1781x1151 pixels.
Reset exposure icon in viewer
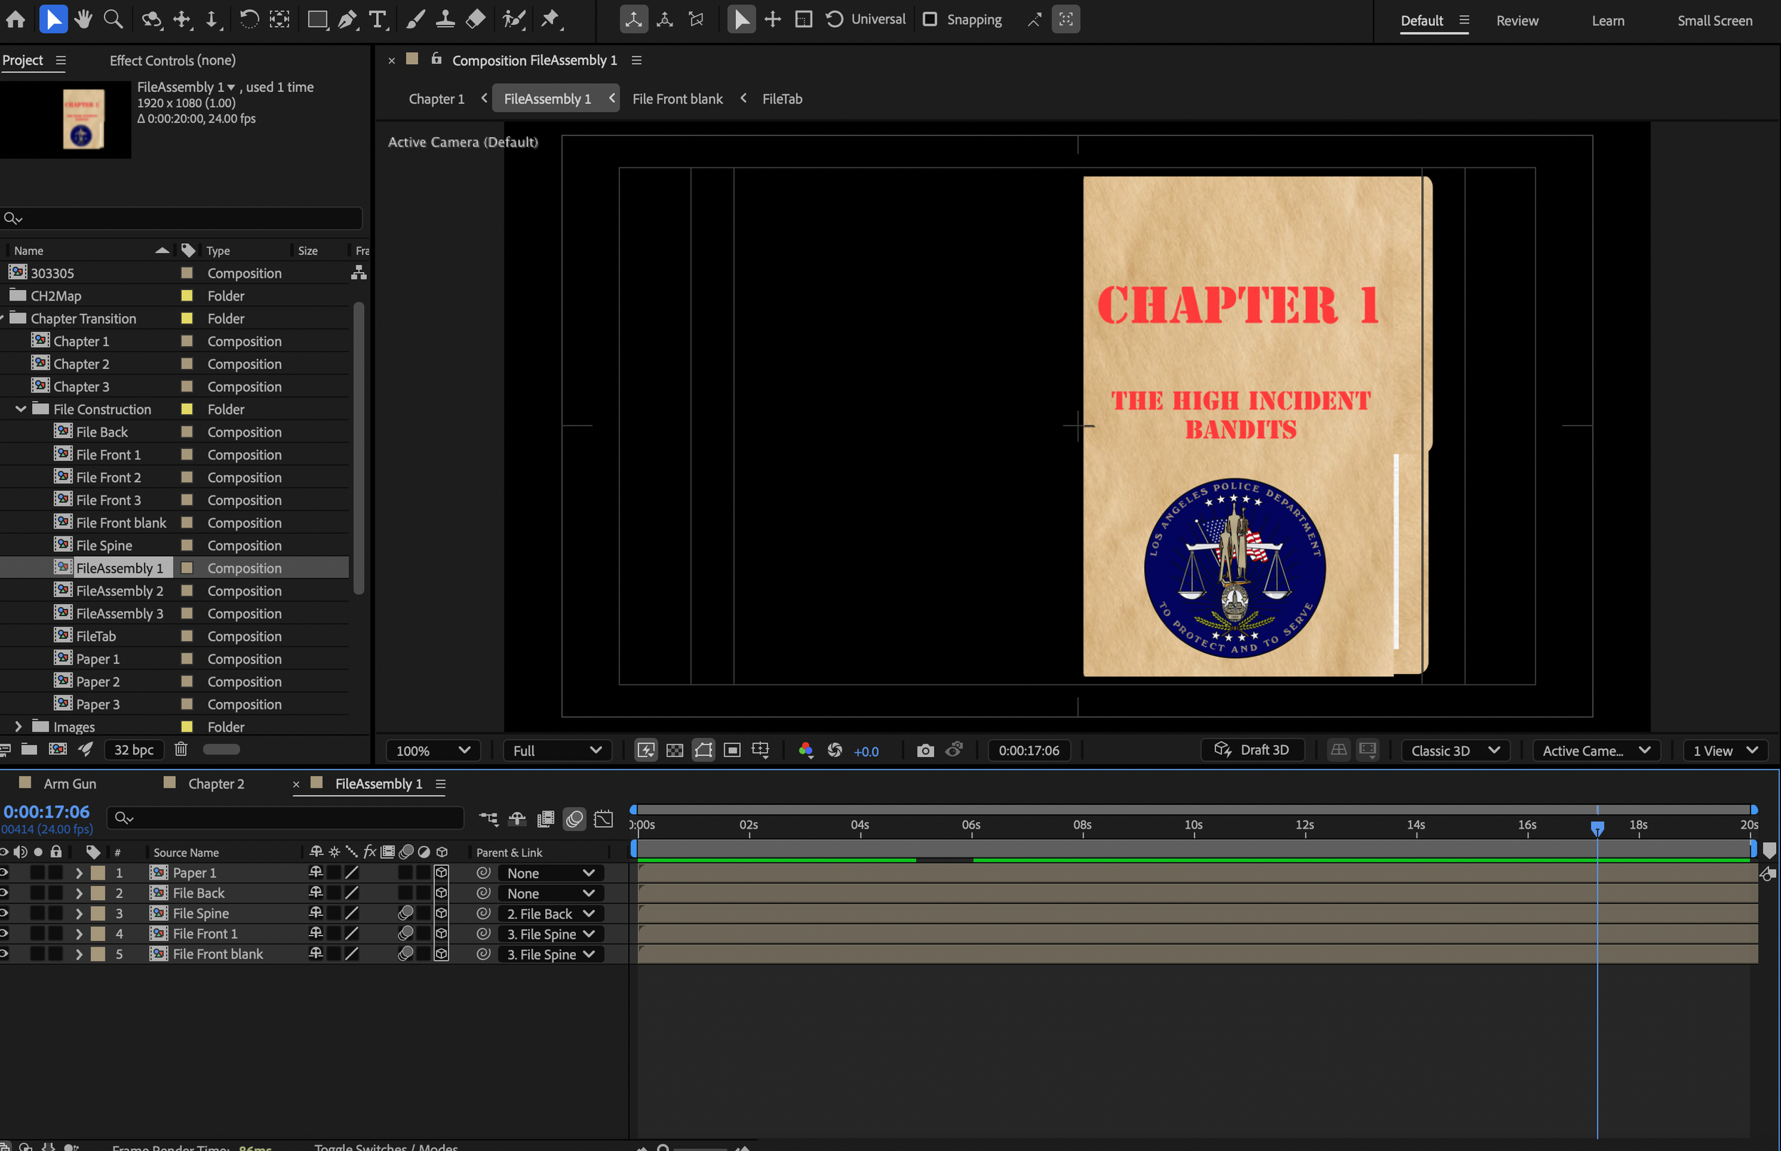(835, 751)
